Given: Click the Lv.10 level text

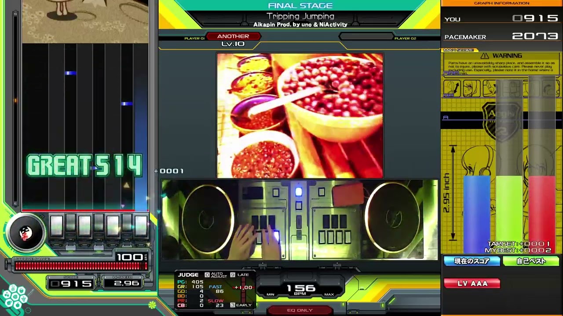Looking at the screenshot, I should pos(233,44).
